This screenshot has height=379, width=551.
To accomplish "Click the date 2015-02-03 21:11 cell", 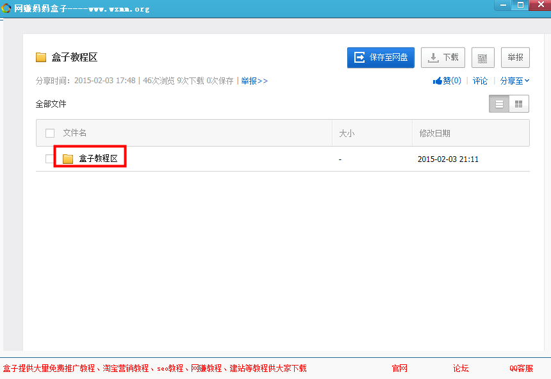I will (448, 159).
